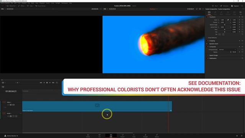Open the timeline name dropdown

(154, 9)
